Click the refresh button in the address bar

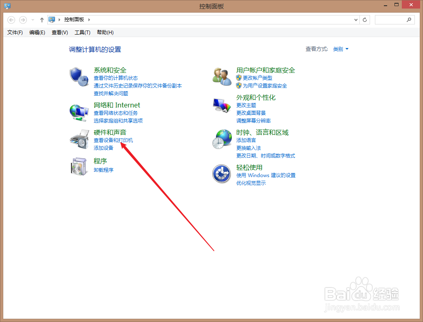tap(364, 19)
